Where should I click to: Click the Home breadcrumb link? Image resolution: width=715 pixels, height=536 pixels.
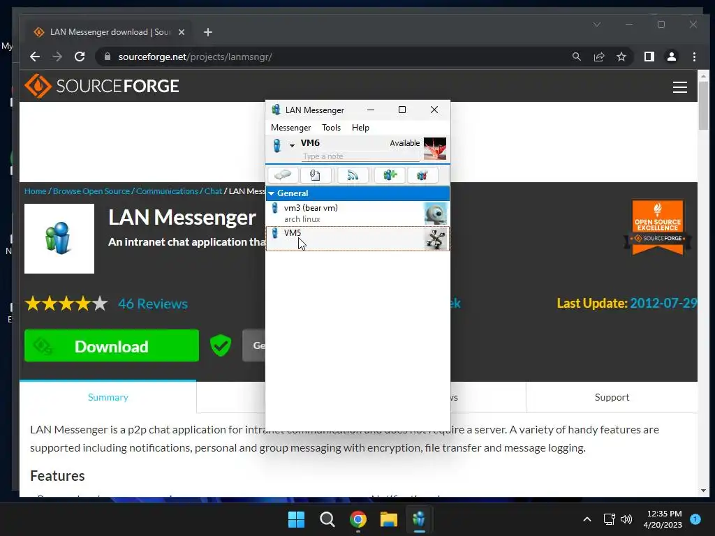[x=36, y=191]
